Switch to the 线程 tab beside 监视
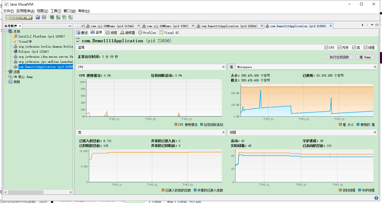This screenshot has height=203, width=382. [111, 32]
